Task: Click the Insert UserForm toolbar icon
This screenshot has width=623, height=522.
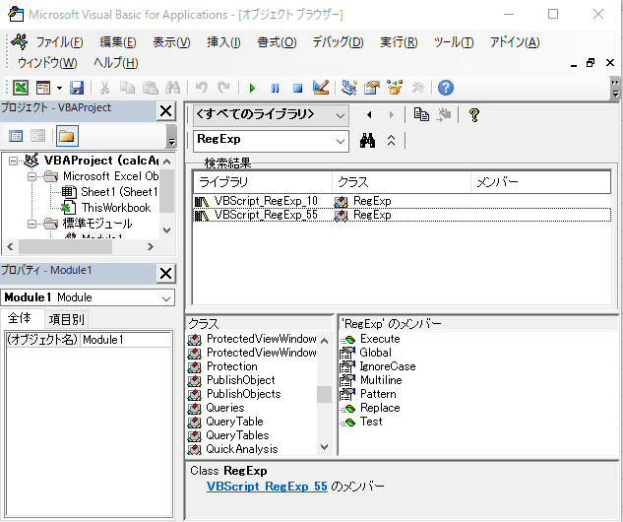Action: click(x=43, y=88)
